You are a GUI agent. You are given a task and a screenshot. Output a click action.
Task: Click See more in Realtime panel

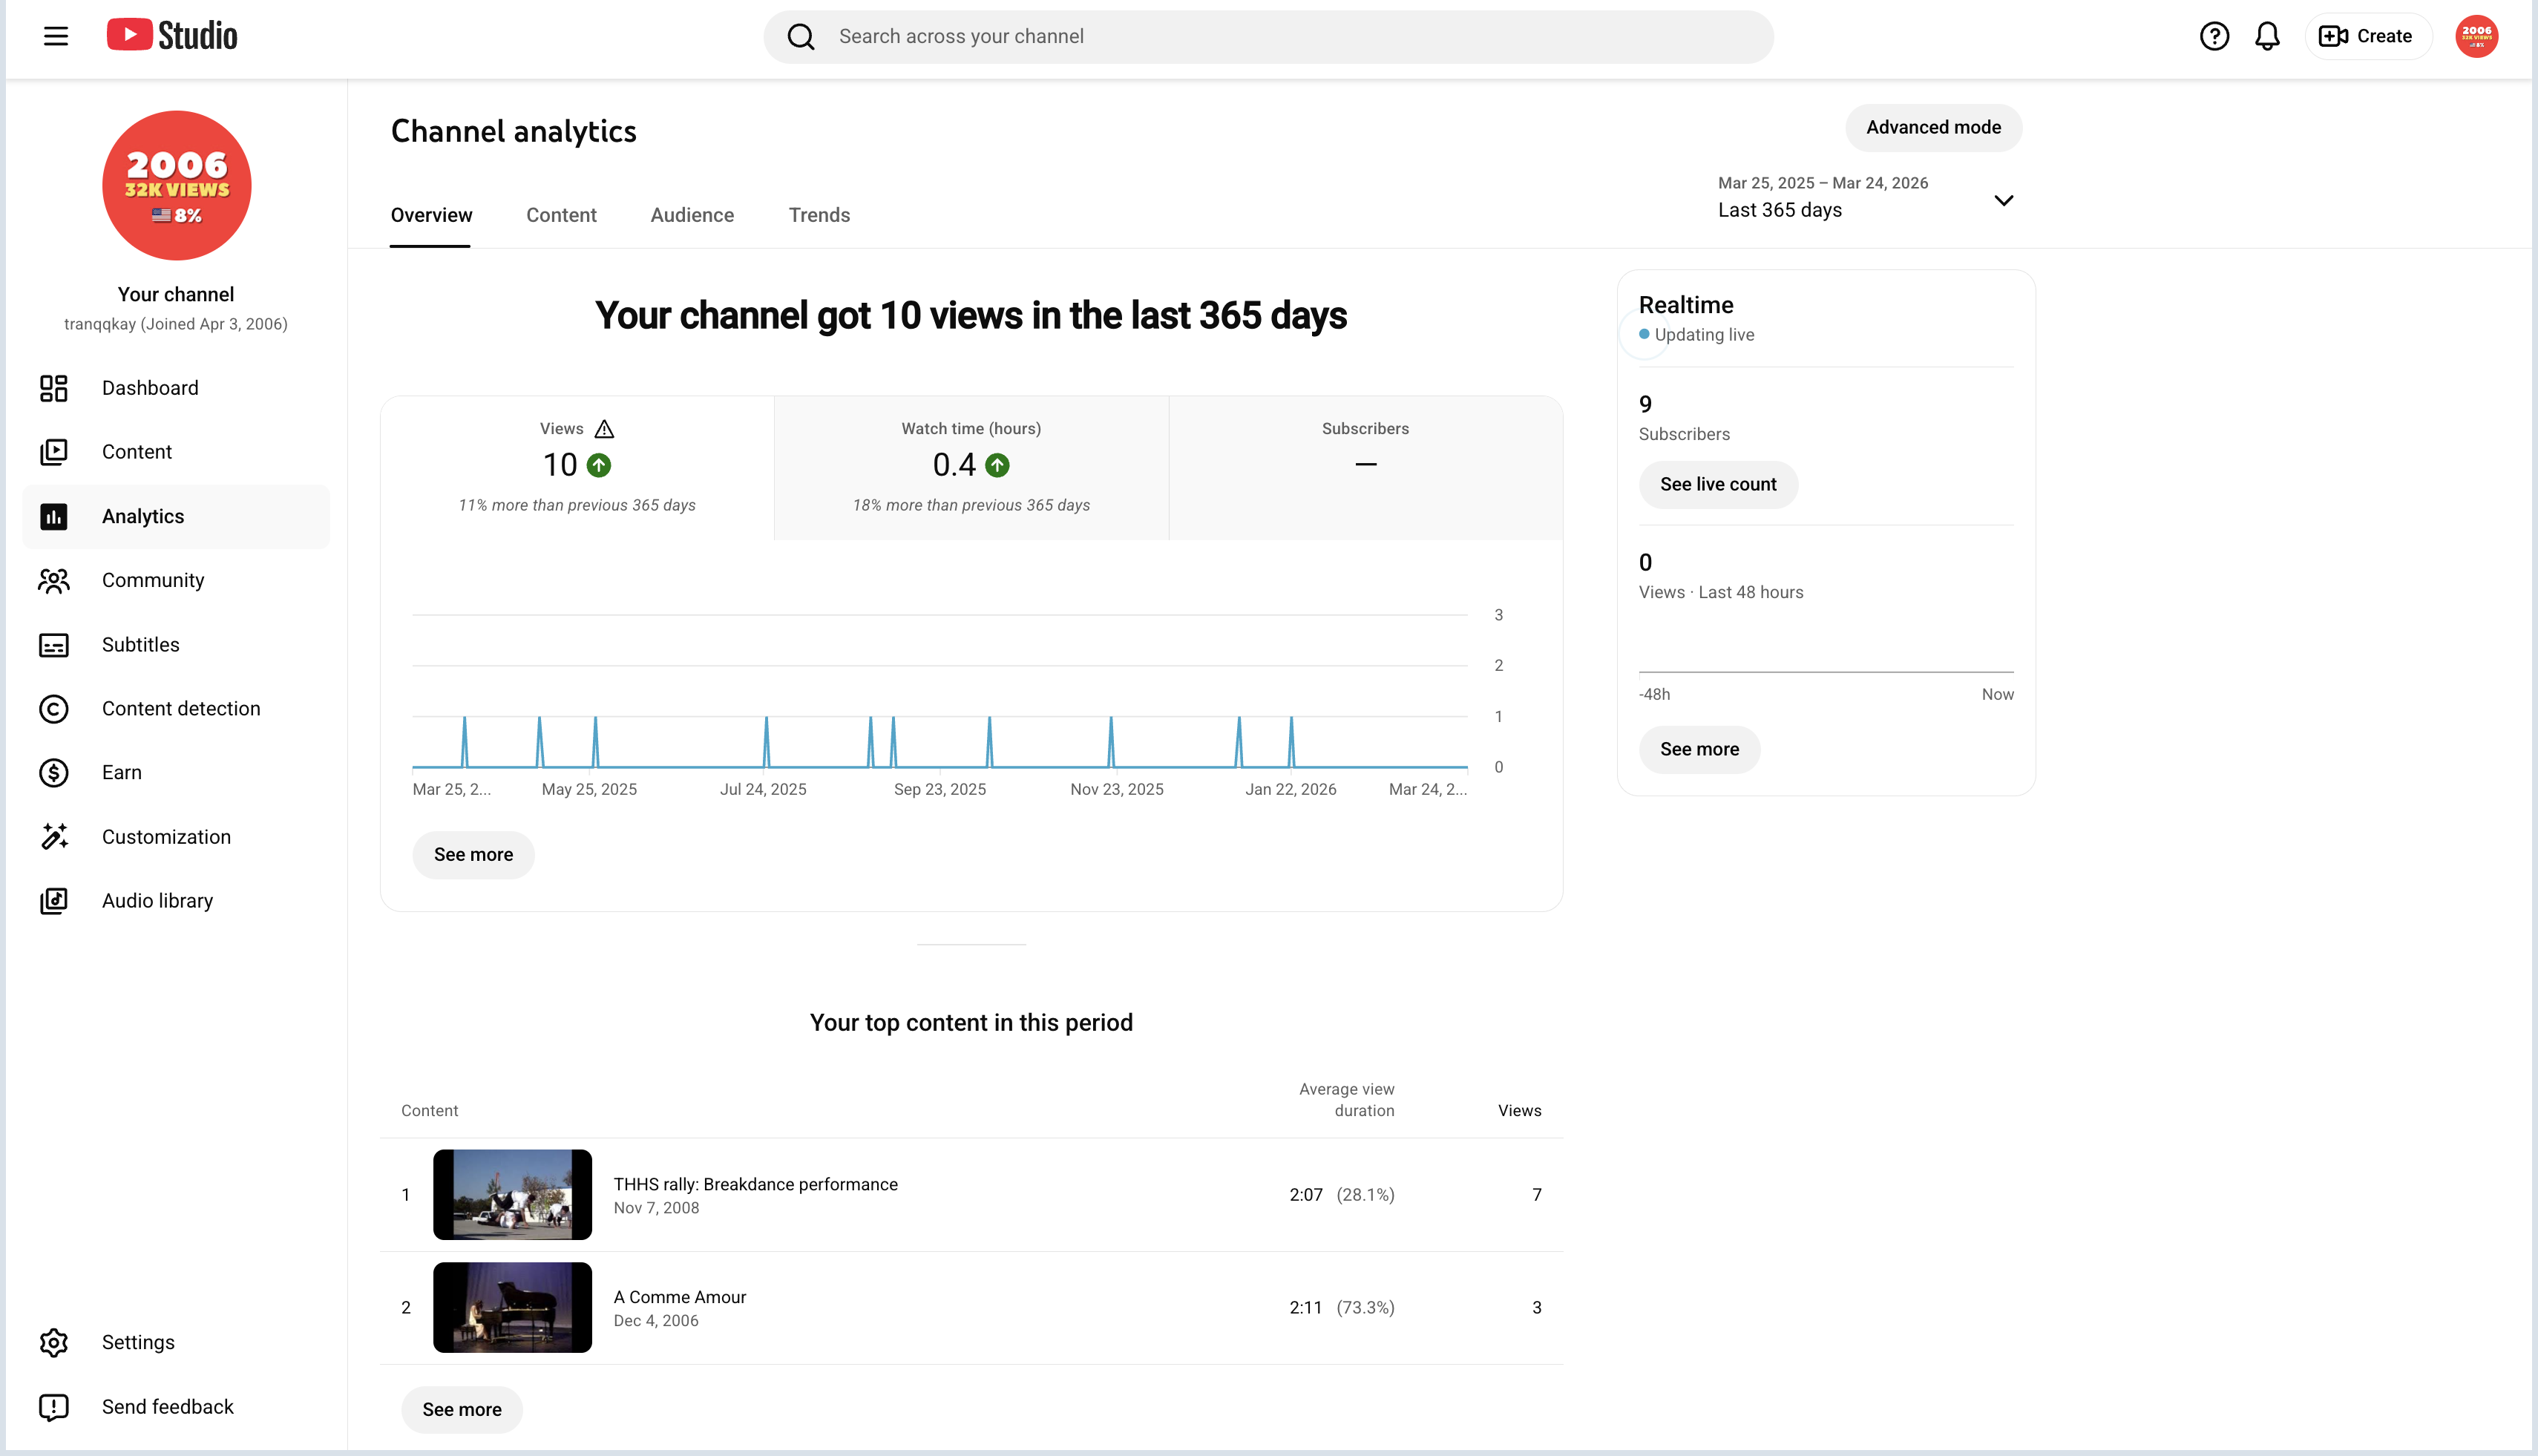click(x=1699, y=750)
